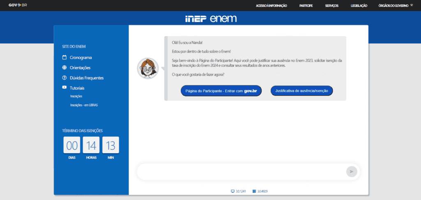Click the Orientações globe icon

[64, 68]
